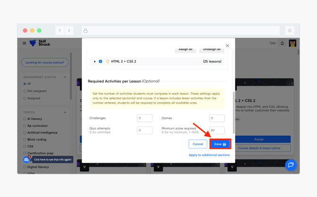The height and width of the screenshot is (197, 317).
Task: Click the Skill Struck logo
Action: coord(40,43)
